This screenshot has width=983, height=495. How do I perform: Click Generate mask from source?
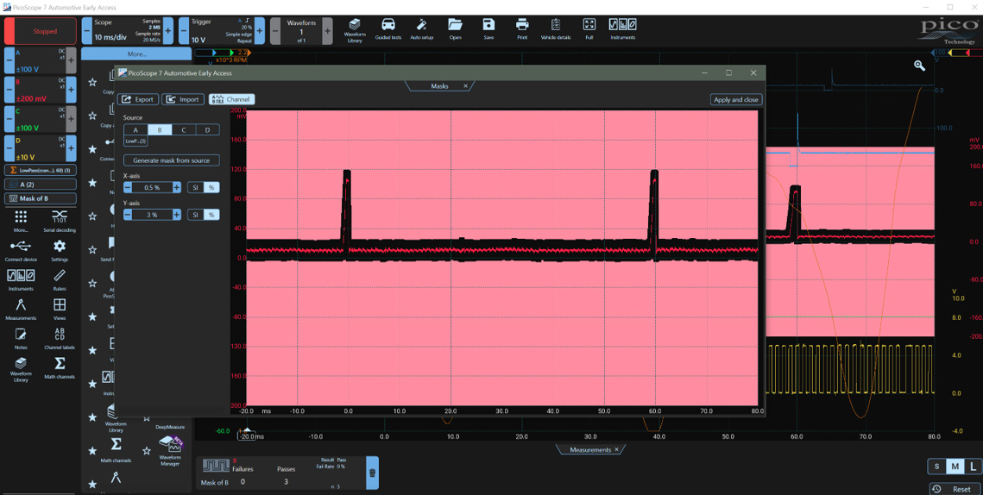[x=171, y=160]
